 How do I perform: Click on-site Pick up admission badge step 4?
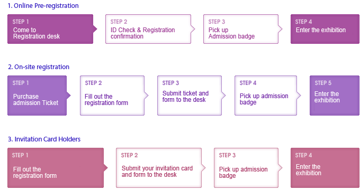[x=266, y=96]
